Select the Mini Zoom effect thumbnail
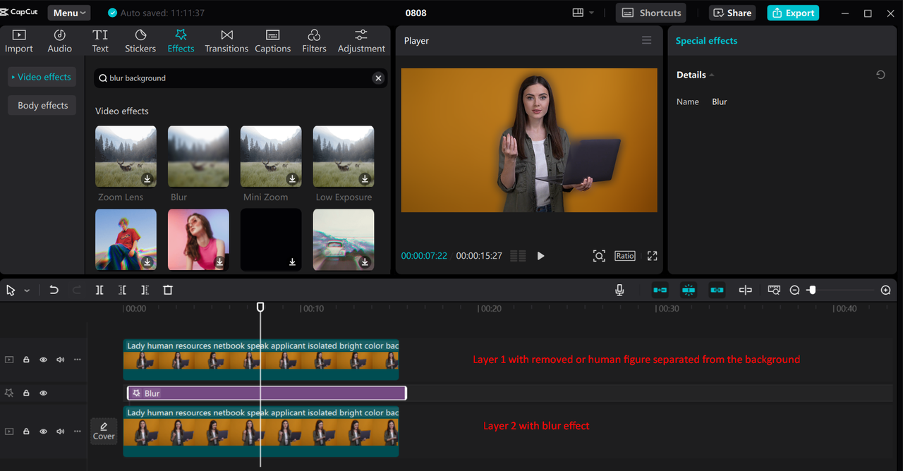Viewport: 903px width, 471px height. tap(271, 157)
